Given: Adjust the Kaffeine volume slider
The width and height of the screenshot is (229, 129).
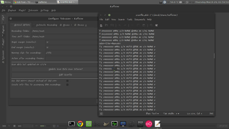Looking at the screenshot, I should coord(45,126).
